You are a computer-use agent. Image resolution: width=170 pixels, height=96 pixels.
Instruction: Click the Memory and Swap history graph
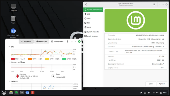pos(42,67)
